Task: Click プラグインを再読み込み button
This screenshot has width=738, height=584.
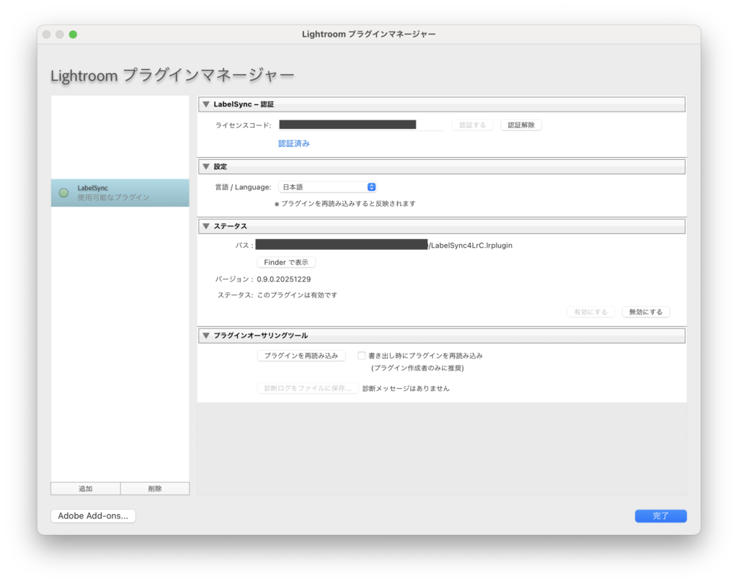Action: click(301, 356)
